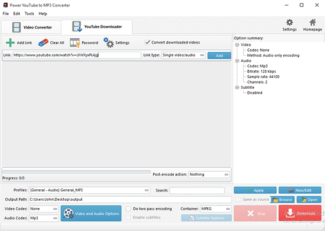Collapse the Subtitle tree node

pos(237,88)
